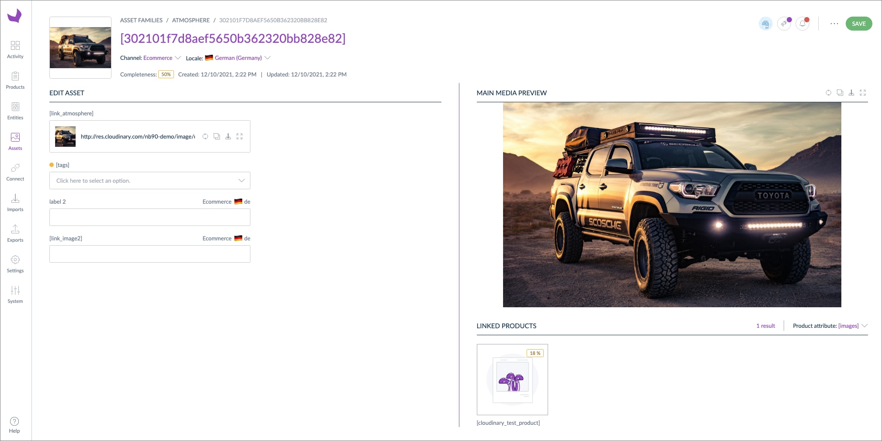
Task: Click the [link_atmosphere] field label
Action: [71, 113]
